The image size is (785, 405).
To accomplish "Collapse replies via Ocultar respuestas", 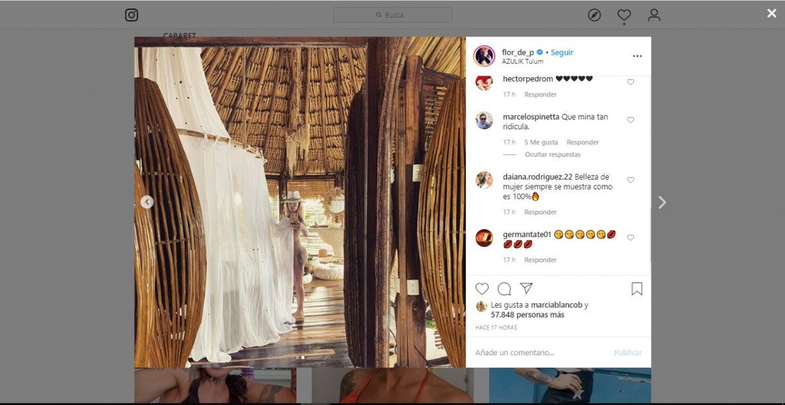I will [552, 155].
